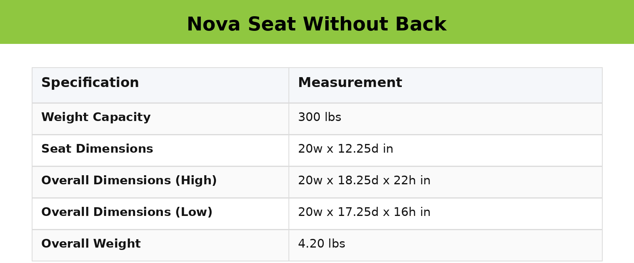Image resolution: width=634 pixels, height=263 pixels.
Task: Click the Seat Dimensions row label
Action: tap(97, 149)
